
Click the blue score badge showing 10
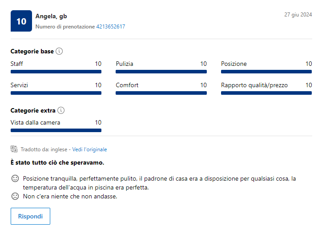click(21, 21)
